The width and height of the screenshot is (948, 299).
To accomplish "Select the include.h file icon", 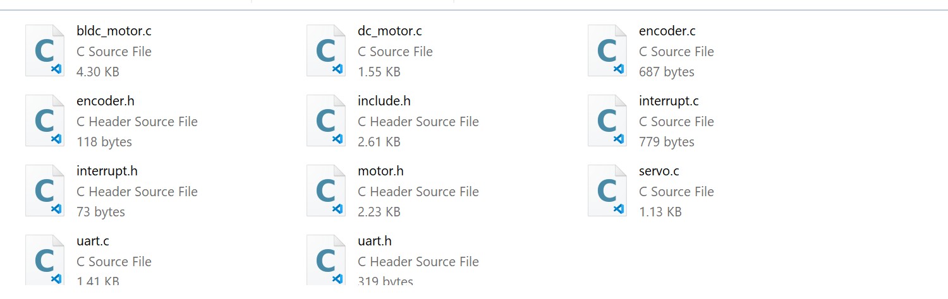I will [326, 121].
